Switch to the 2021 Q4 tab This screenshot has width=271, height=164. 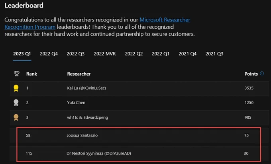188,54
